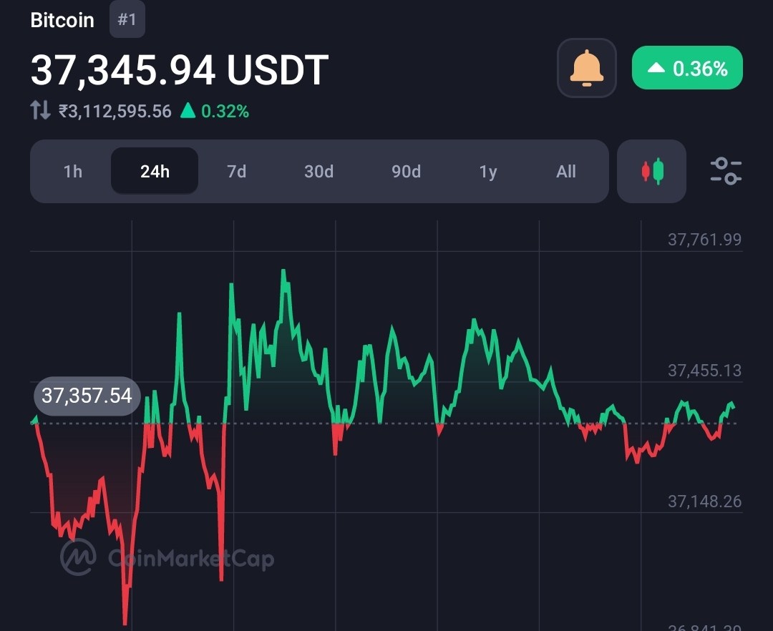Tap the green triangle beside 0.32%

click(188, 111)
